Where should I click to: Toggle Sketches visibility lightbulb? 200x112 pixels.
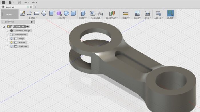(11, 46)
